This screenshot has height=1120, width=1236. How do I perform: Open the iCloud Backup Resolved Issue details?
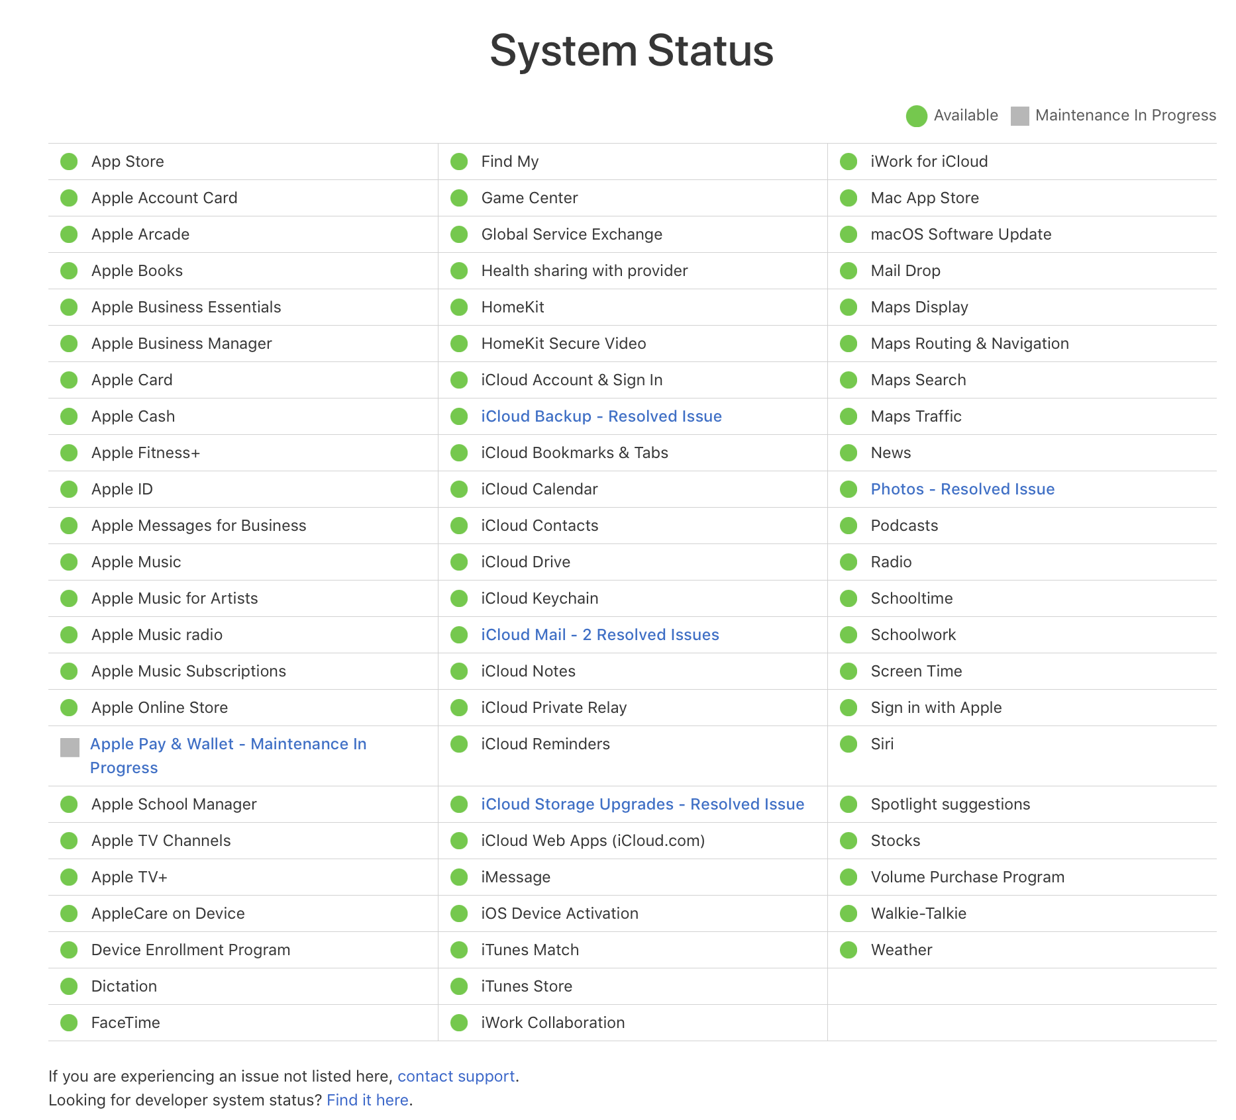point(601,416)
